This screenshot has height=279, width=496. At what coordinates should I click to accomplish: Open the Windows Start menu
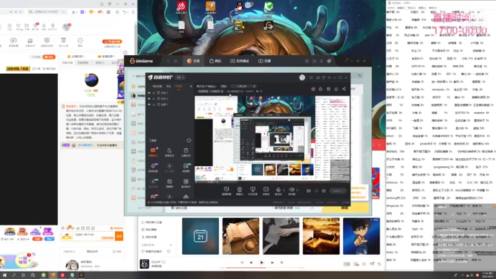[x=4, y=275]
